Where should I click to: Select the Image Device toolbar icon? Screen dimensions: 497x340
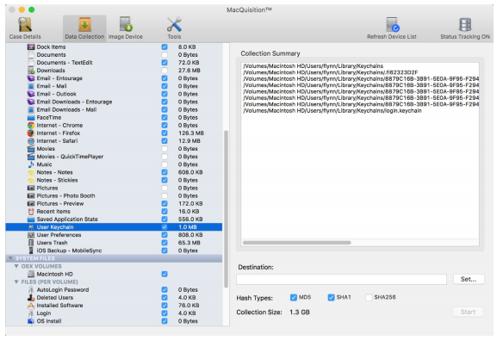pyautogui.click(x=126, y=25)
